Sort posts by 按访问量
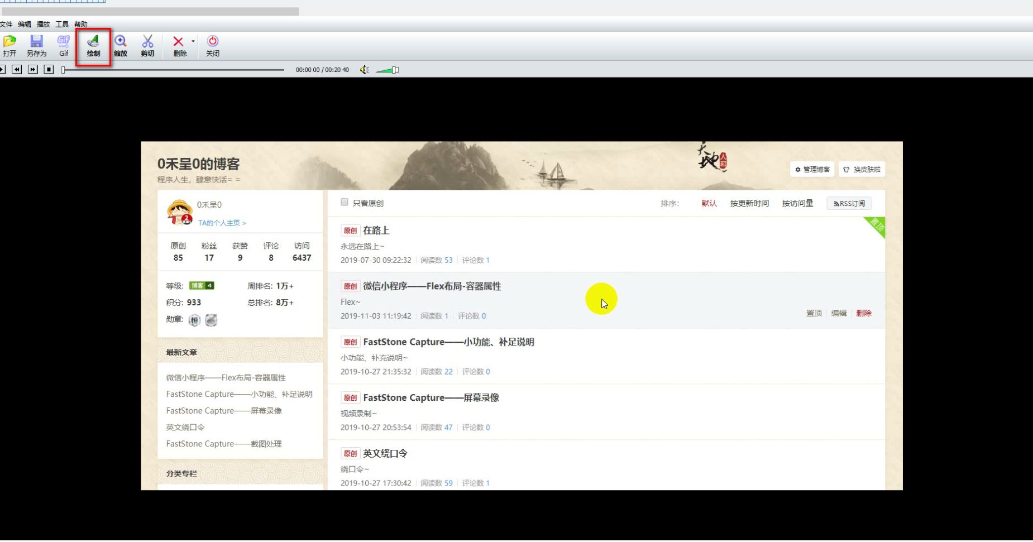The image size is (1033, 542). [797, 203]
